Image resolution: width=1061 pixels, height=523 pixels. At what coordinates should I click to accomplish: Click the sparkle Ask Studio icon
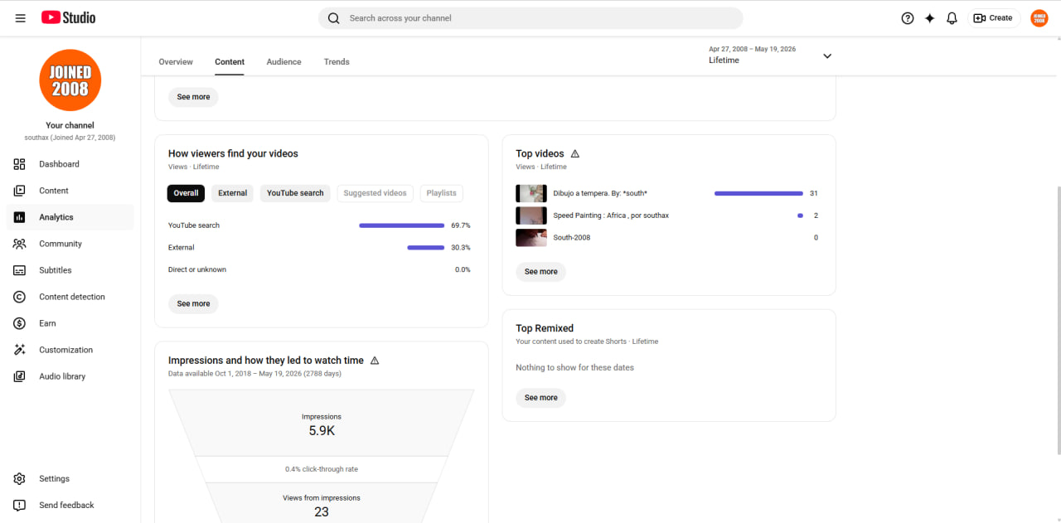click(930, 18)
